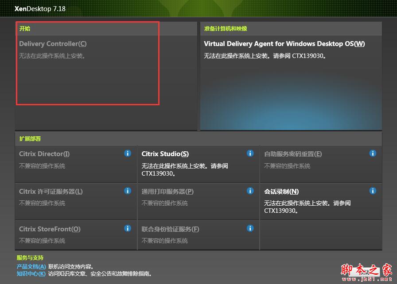Viewport: 397px width, 284px height.
Task: Open the 知识中心(K) link
Action: [31, 274]
